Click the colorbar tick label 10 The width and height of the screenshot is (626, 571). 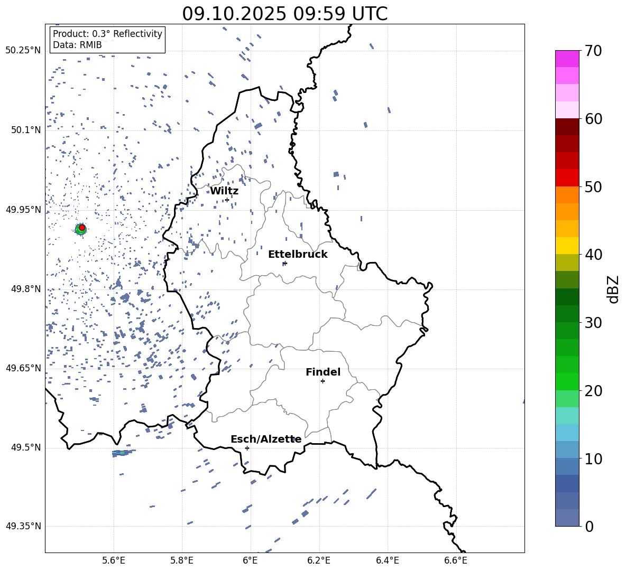click(x=593, y=459)
